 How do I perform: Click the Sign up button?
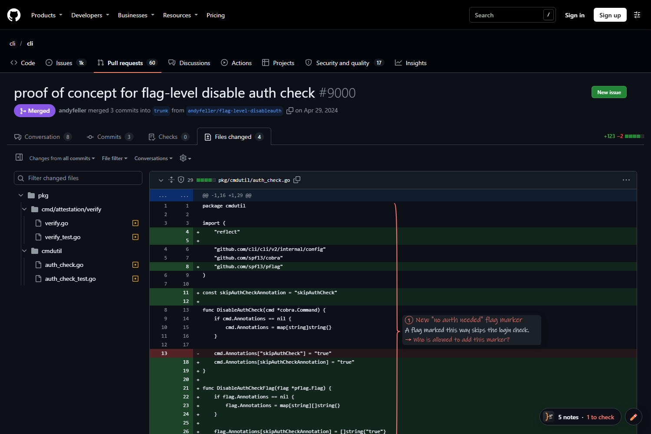pos(610,15)
